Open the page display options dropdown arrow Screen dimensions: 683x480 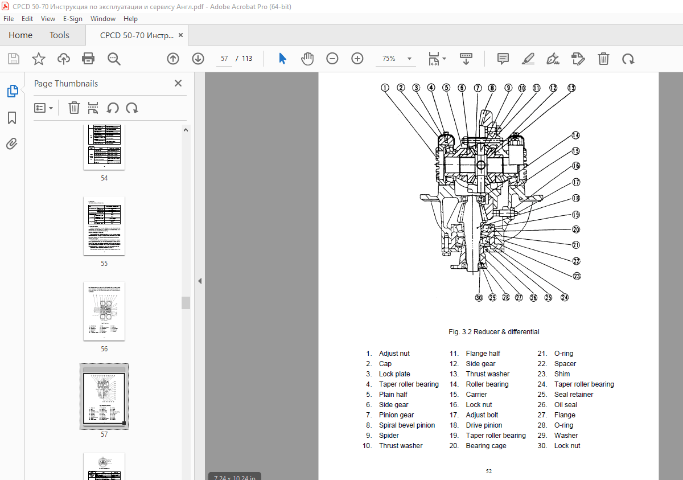(445, 58)
